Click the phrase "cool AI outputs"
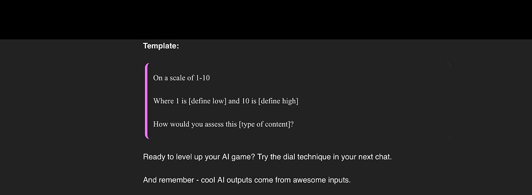This screenshot has height=195, width=532. (221, 180)
